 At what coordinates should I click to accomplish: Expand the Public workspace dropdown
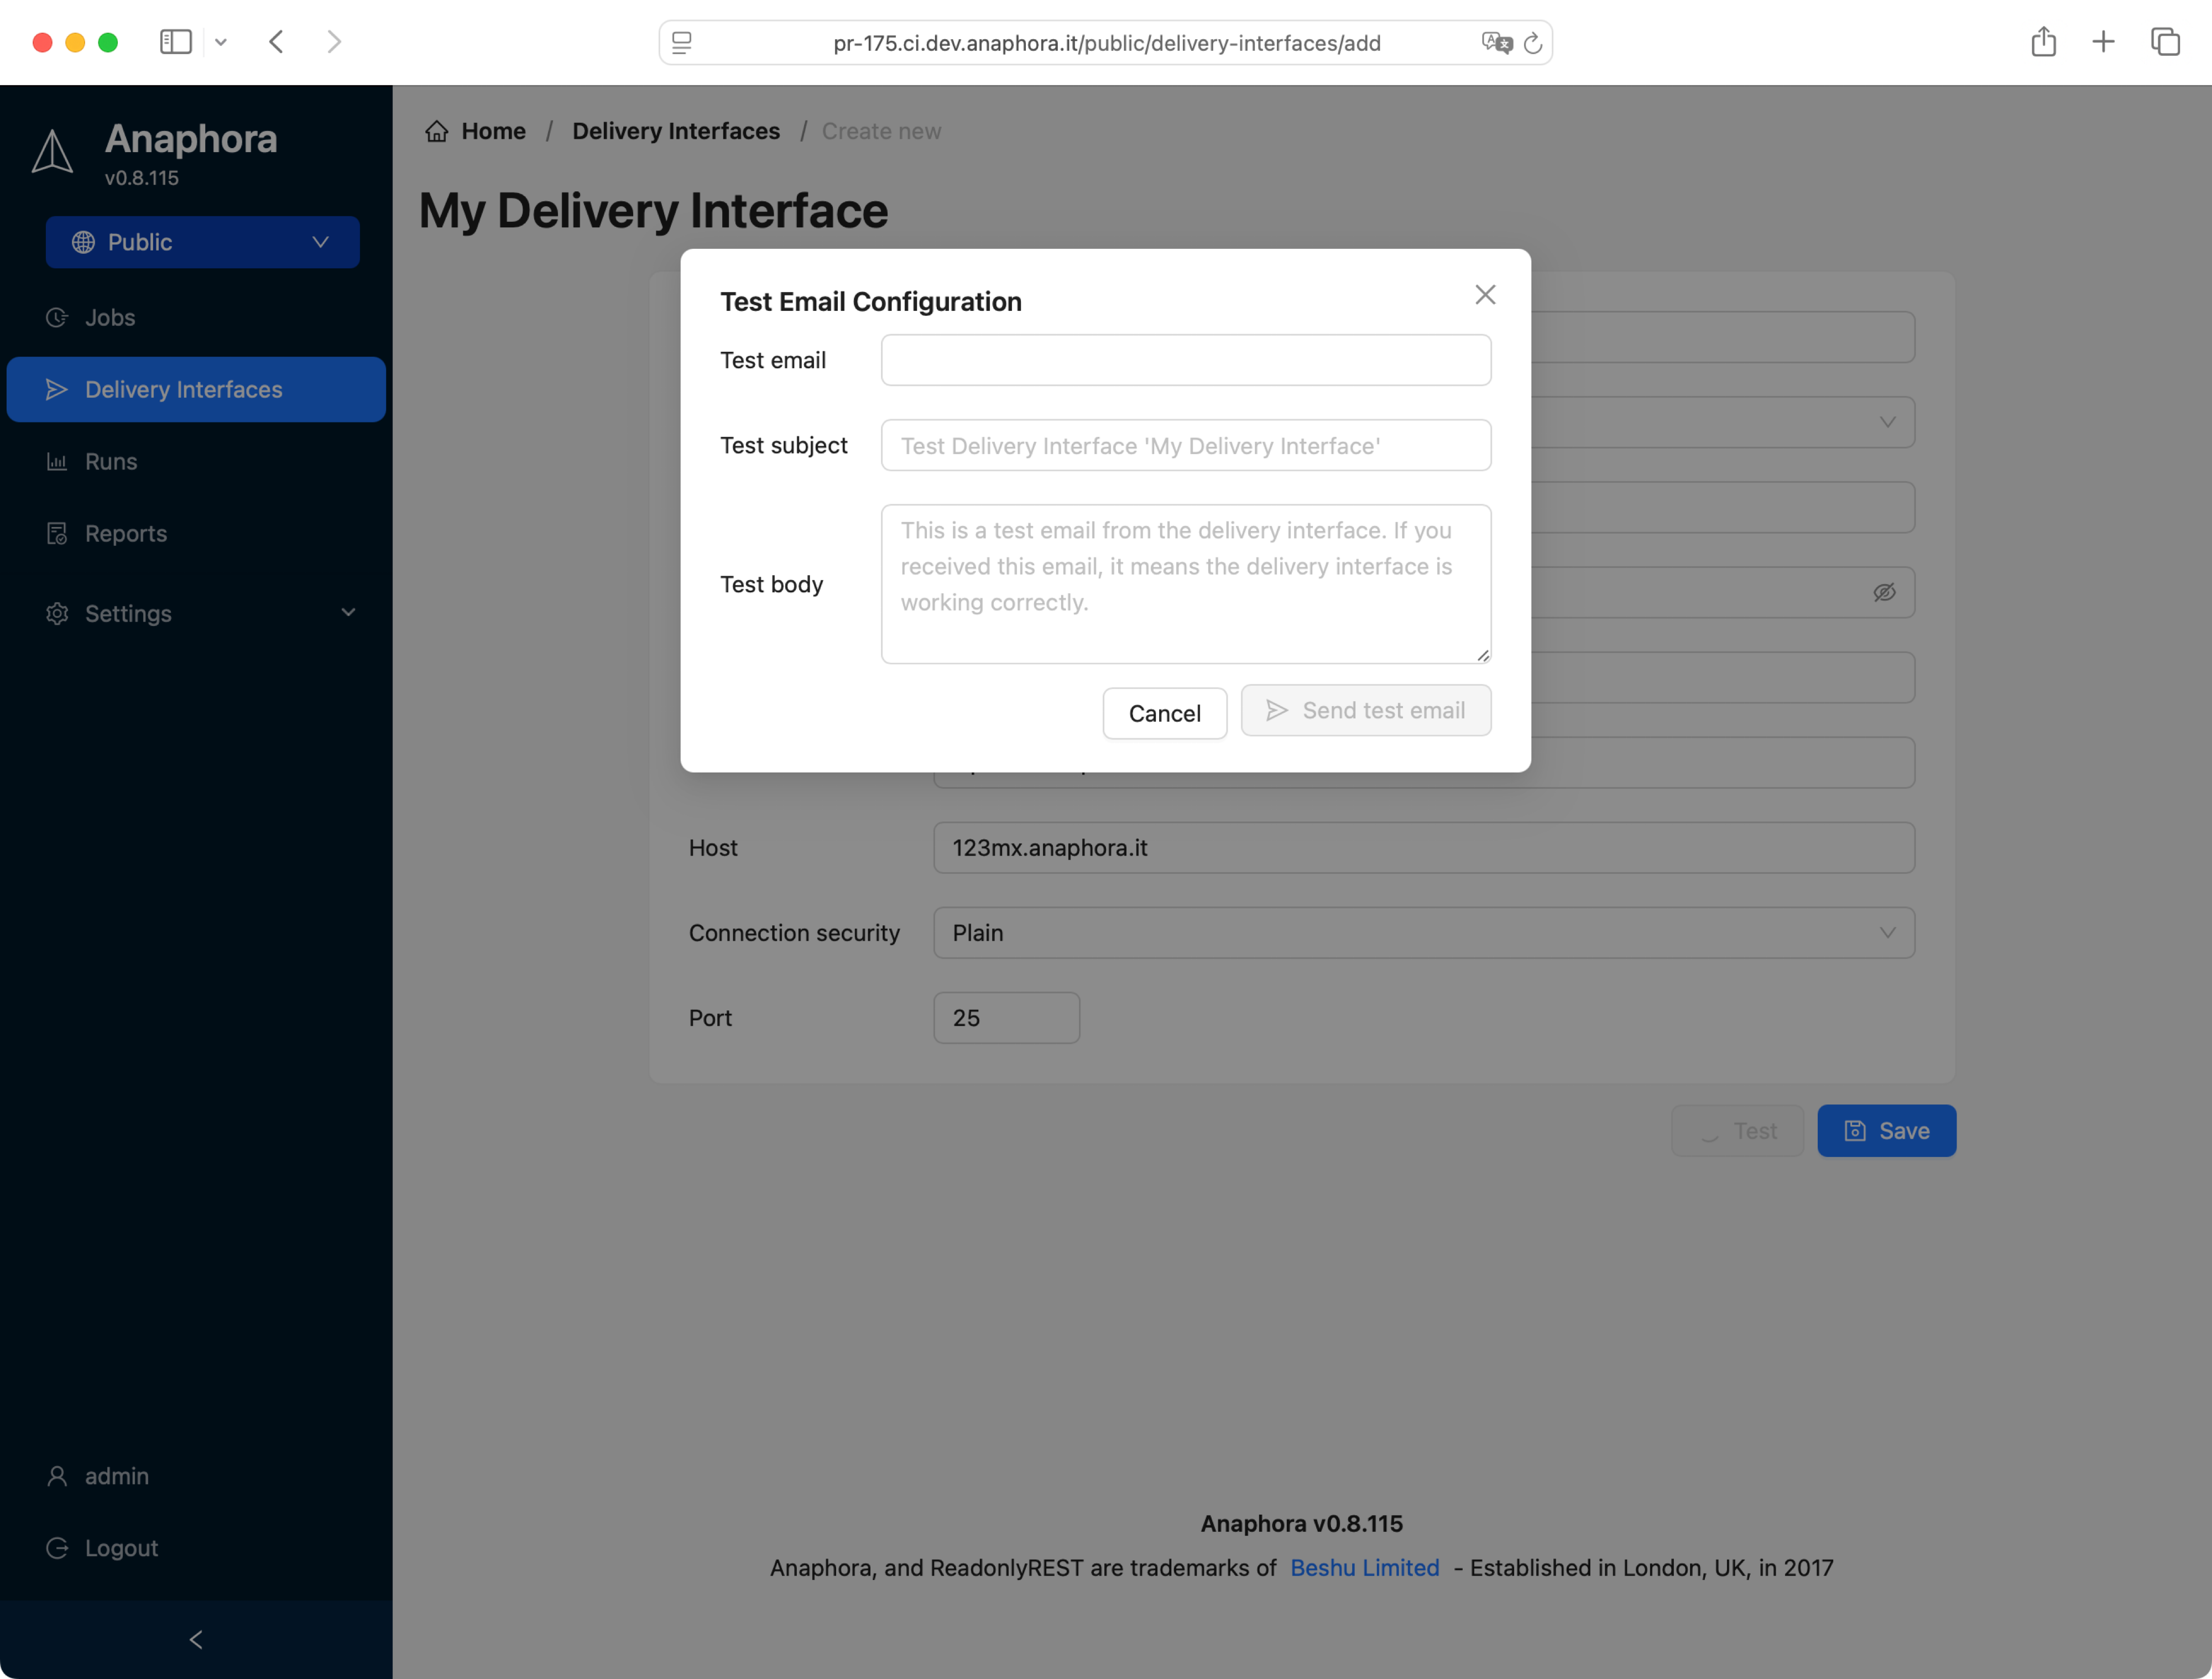point(319,242)
